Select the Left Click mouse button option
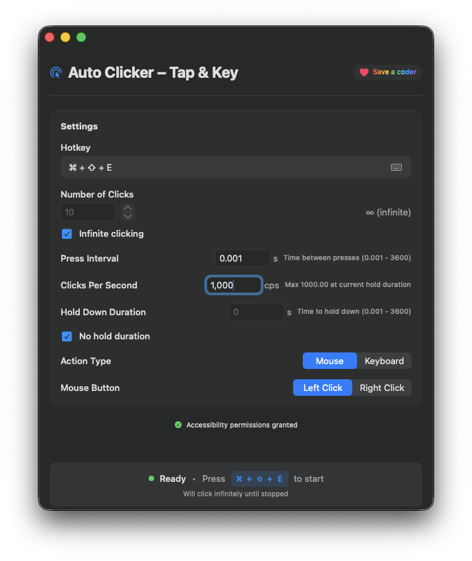The width and height of the screenshot is (472, 561). point(322,388)
